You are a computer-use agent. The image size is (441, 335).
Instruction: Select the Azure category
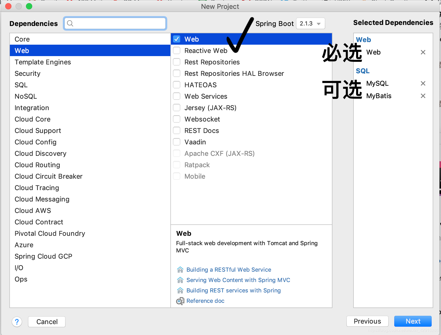90,245
